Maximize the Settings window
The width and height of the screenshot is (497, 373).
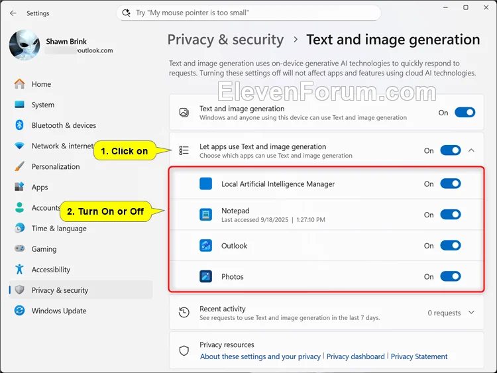(x=466, y=7)
